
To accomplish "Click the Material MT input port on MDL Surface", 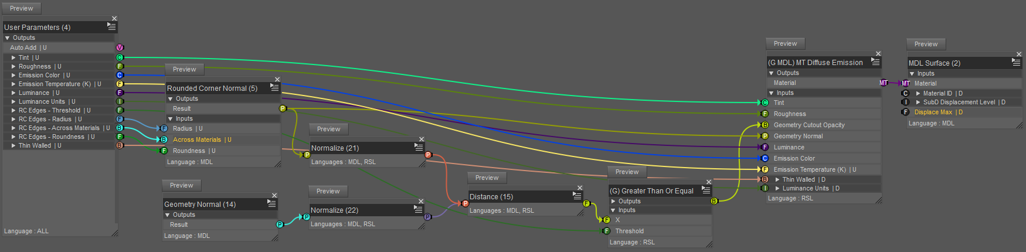I will click(x=906, y=83).
